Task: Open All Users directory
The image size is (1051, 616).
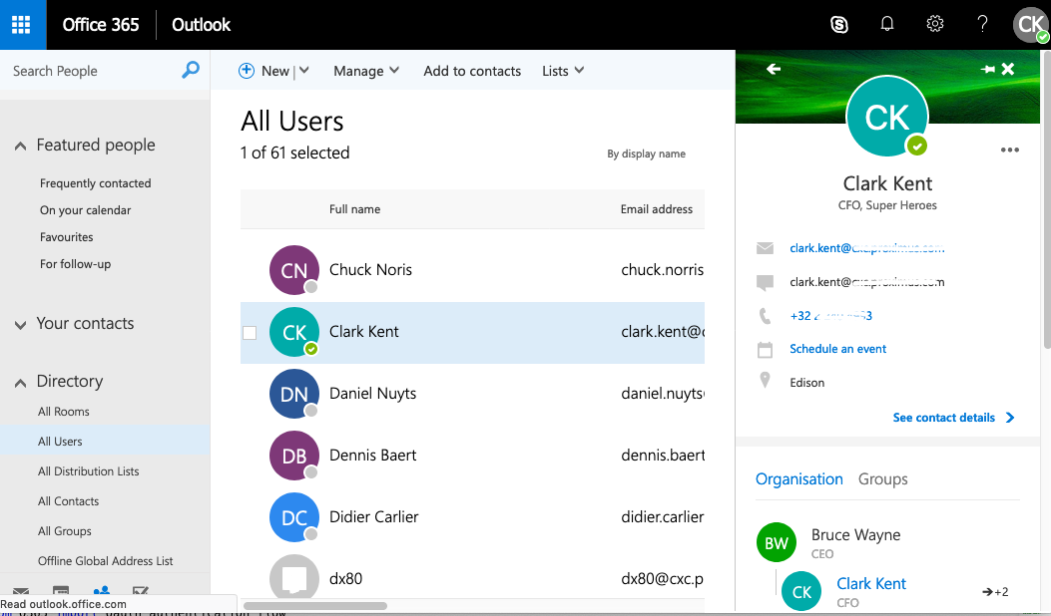Action: pyautogui.click(x=60, y=442)
